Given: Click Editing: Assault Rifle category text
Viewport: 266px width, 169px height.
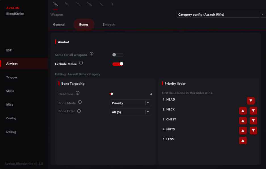Looking at the screenshot, I should point(78,74).
